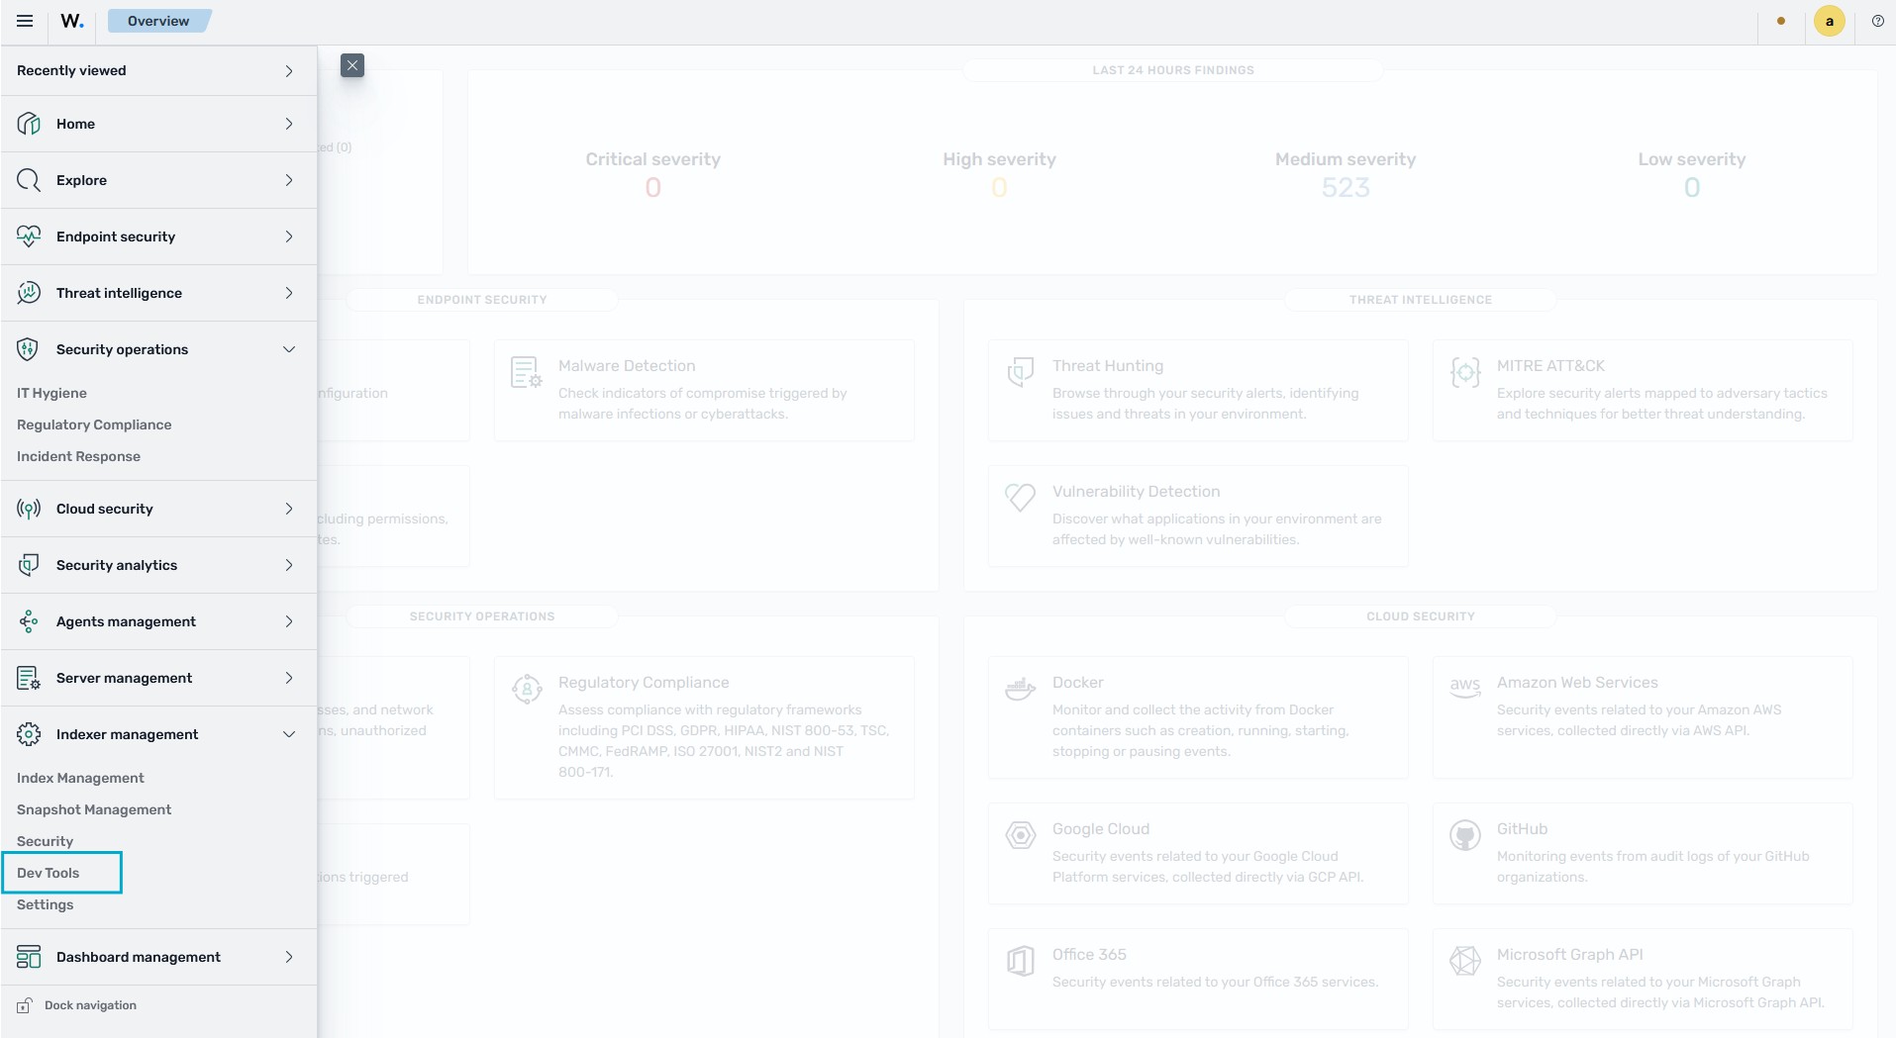Click the Amazon Web Services aws icon
The width and height of the screenshot is (1896, 1038).
[1465, 687]
